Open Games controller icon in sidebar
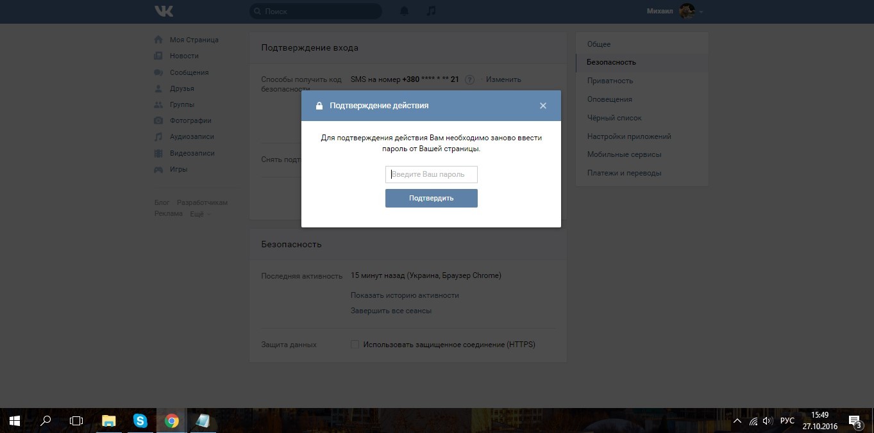The width and height of the screenshot is (874, 433). [158, 170]
